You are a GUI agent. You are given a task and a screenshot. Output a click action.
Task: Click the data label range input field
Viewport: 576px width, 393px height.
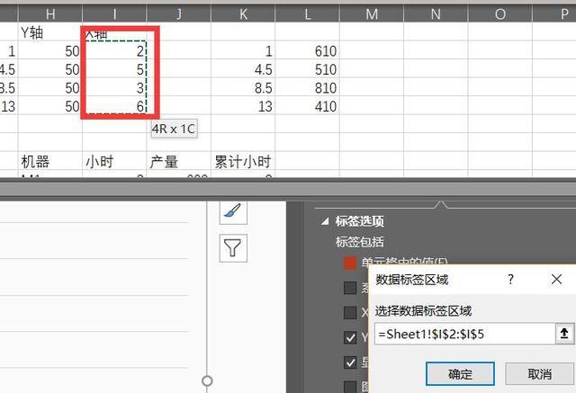[x=464, y=334]
